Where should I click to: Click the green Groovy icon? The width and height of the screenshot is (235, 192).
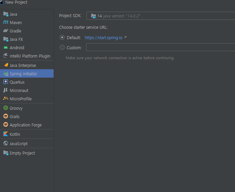6,108
